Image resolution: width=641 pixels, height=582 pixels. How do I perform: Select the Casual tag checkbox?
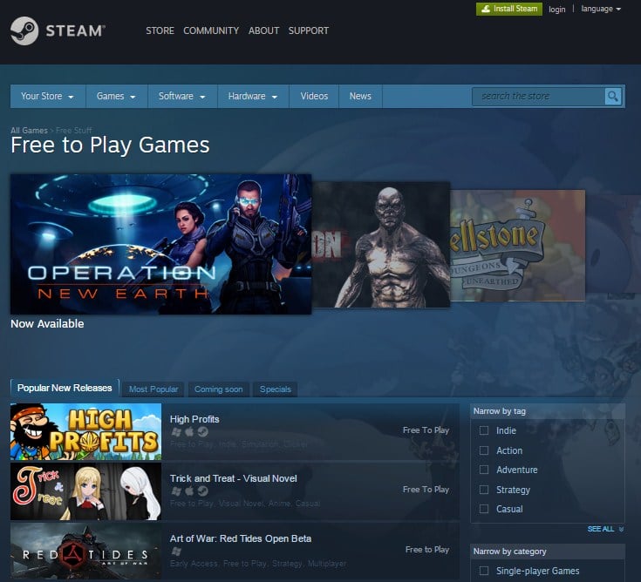(x=484, y=509)
